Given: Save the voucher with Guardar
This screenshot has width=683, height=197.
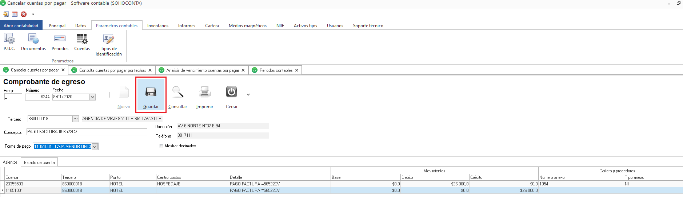Looking at the screenshot, I should [x=151, y=93].
